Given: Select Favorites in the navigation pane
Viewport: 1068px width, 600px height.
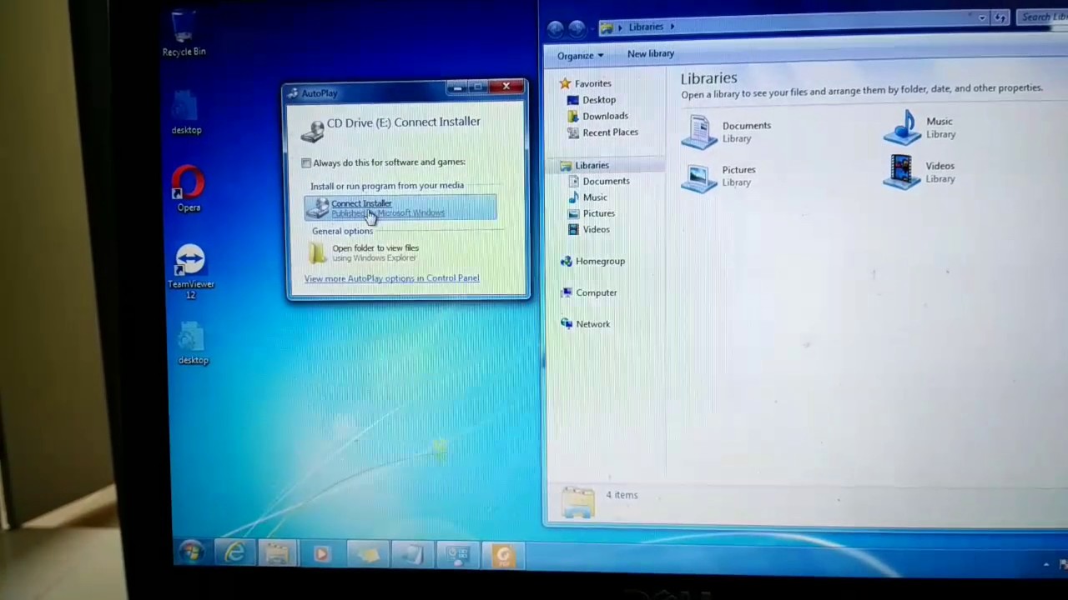Looking at the screenshot, I should [x=592, y=83].
